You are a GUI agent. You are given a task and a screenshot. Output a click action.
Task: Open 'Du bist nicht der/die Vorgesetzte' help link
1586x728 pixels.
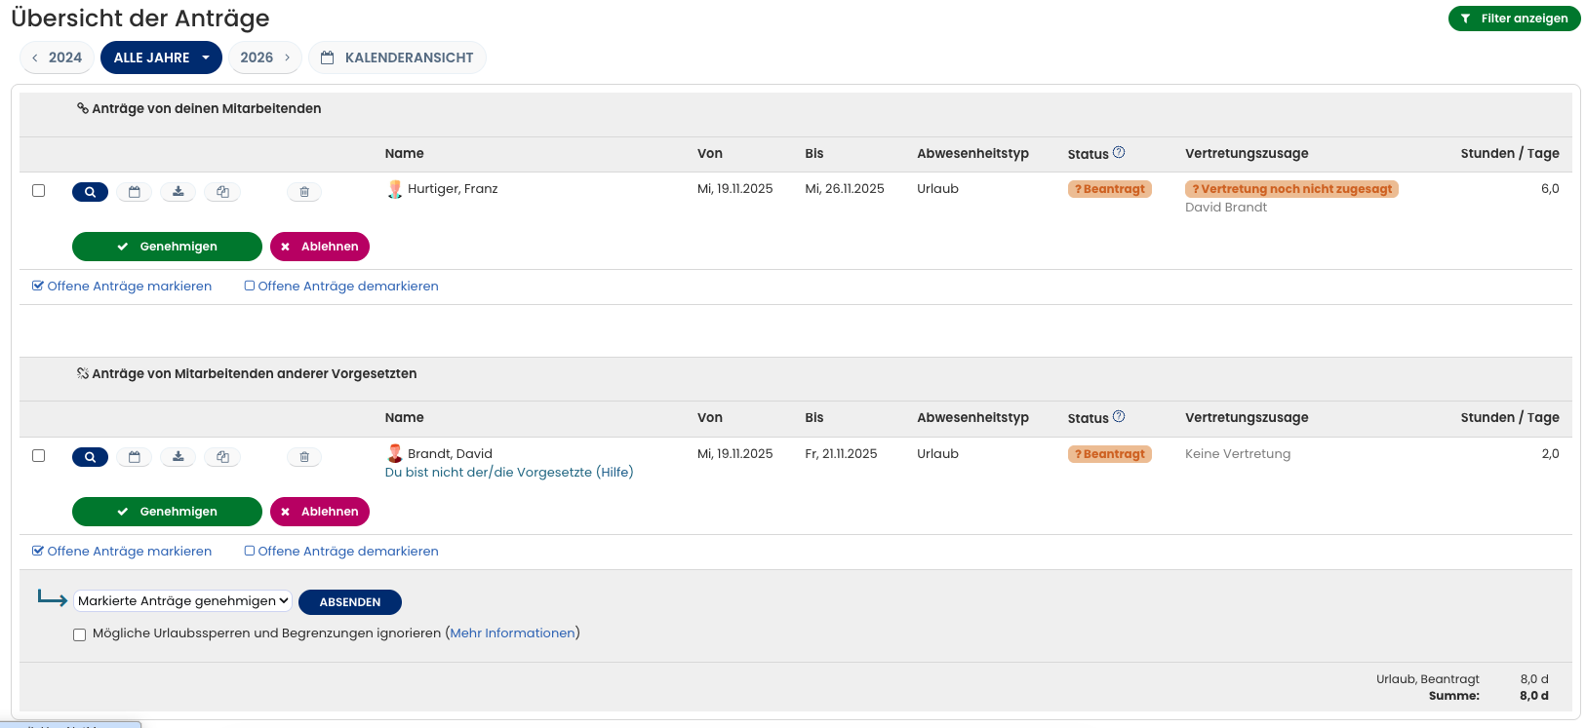[508, 473]
